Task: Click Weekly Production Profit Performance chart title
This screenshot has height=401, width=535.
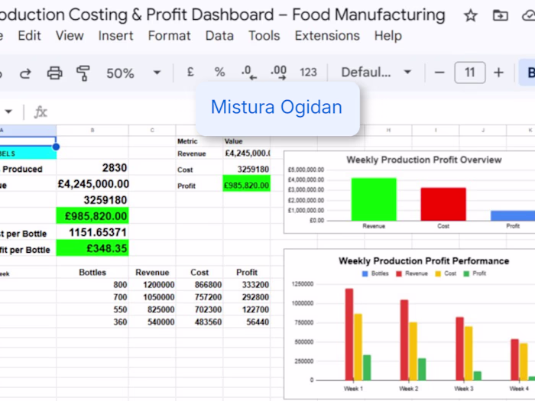Action: point(423,261)
